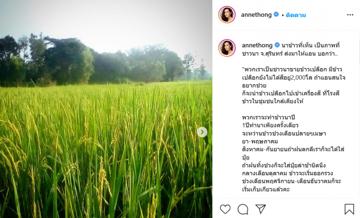
Task: Open the three-dot more options menu
Action: [350, 15]
